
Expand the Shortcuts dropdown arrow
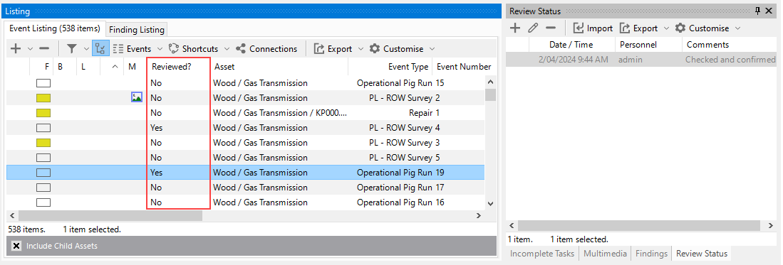(227, 49)
